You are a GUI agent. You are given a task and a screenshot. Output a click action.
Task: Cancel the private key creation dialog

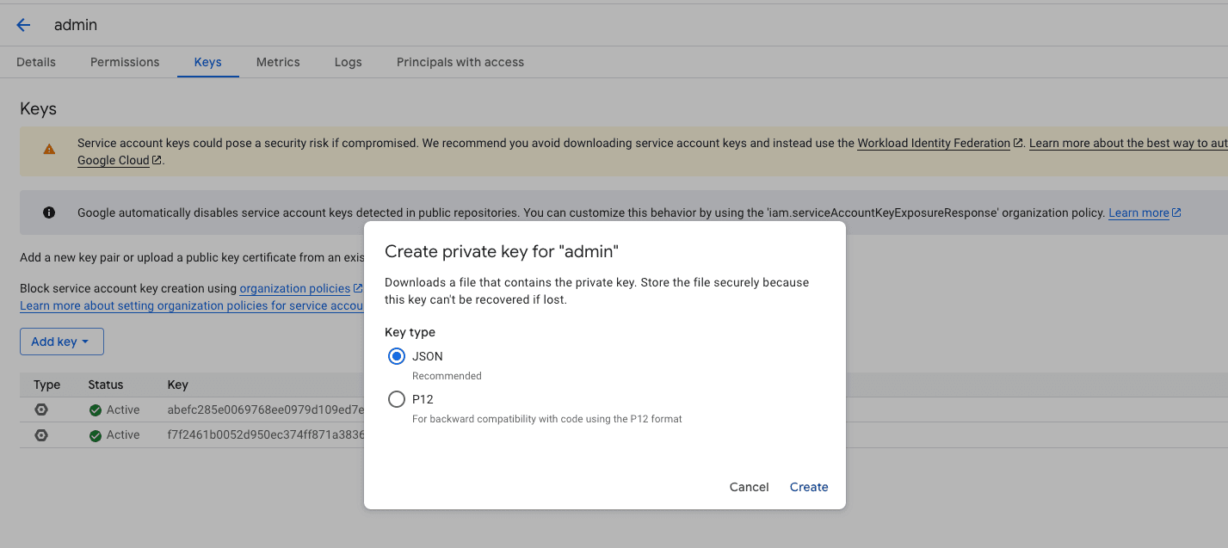click(x=748, y=486)
